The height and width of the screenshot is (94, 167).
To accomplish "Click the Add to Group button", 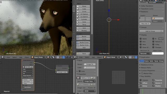I will (x=150, y=31).
